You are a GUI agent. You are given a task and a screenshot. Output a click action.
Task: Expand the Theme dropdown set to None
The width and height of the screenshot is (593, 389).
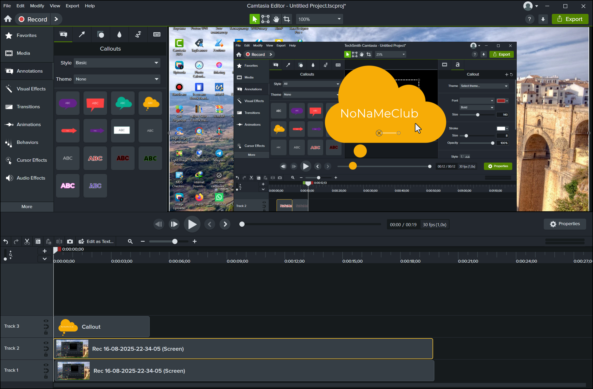117,79
